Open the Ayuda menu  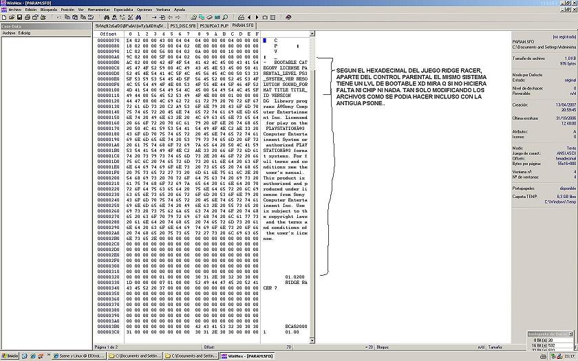(180, 9)
